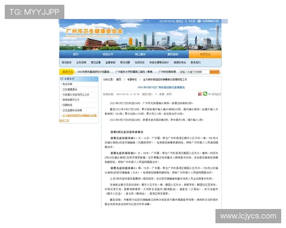Click the orange search button
The image size is (286, 228).
pyautogui.click(x=214, y=72)
